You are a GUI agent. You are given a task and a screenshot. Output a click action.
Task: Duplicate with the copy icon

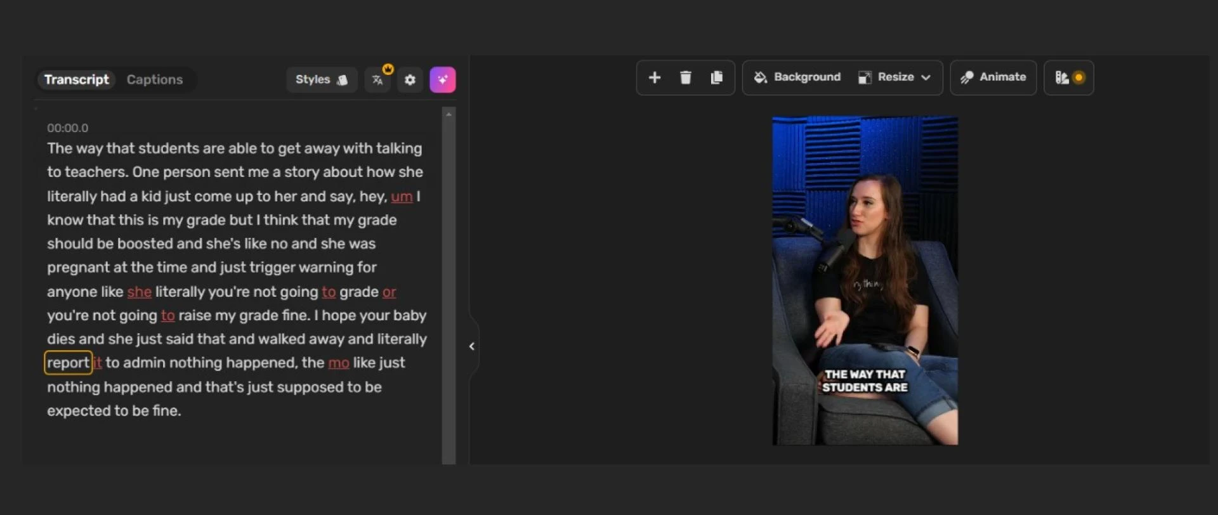coord(717,77)
